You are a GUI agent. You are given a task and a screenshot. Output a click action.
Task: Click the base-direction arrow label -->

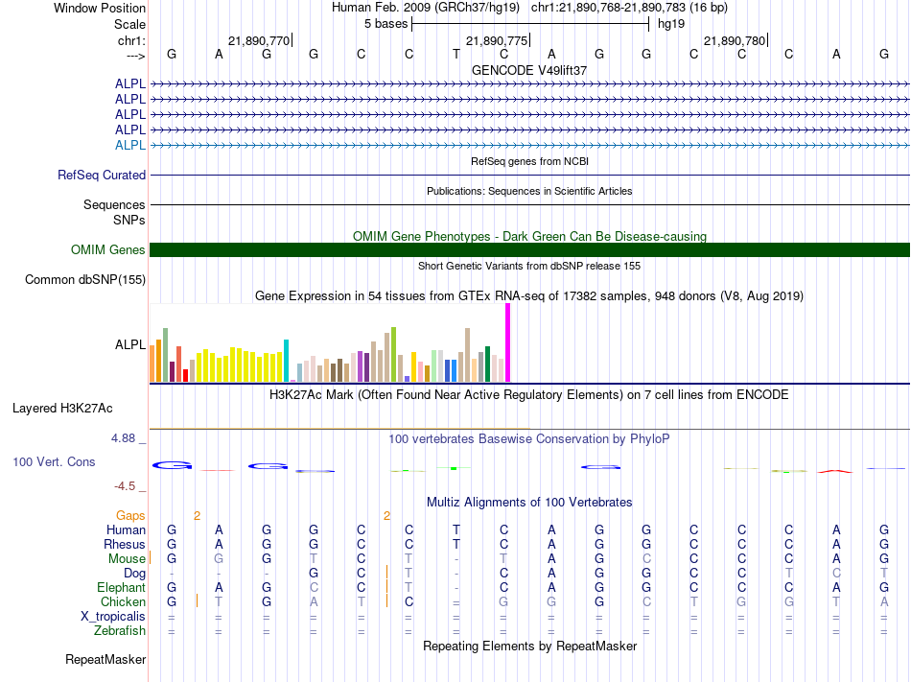point(136,56)
